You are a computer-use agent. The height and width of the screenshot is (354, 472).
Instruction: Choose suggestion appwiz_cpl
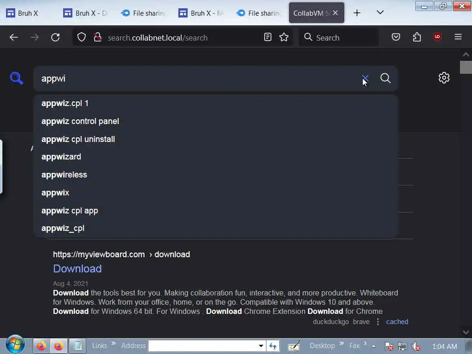coord(216,228)
